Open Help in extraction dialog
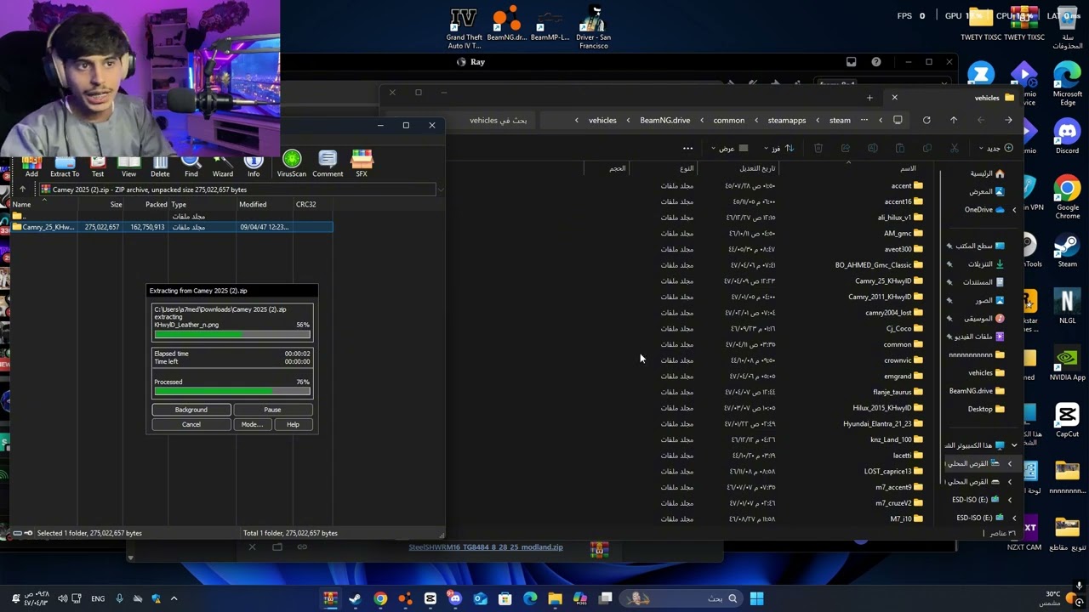Image resolution: width=1089 pixels, height=612 pixels. click(293, 424)
